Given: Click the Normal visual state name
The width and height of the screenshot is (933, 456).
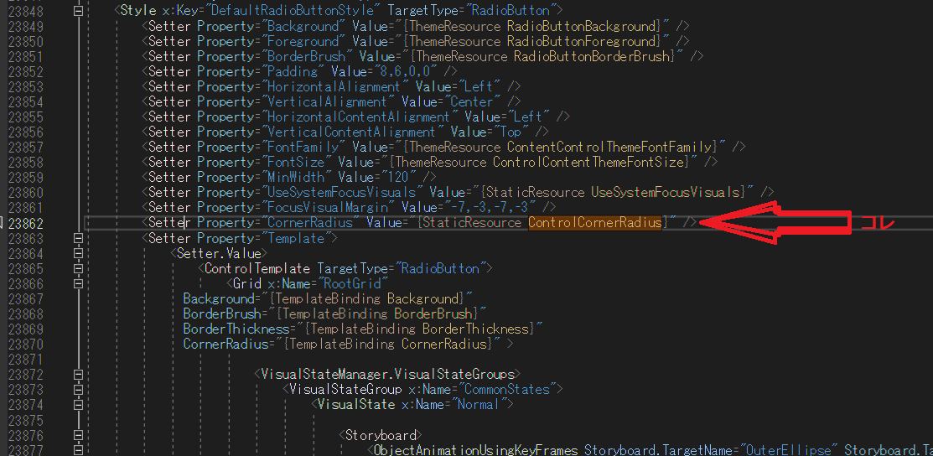Looking at the screenshot, I should (479, 405).
